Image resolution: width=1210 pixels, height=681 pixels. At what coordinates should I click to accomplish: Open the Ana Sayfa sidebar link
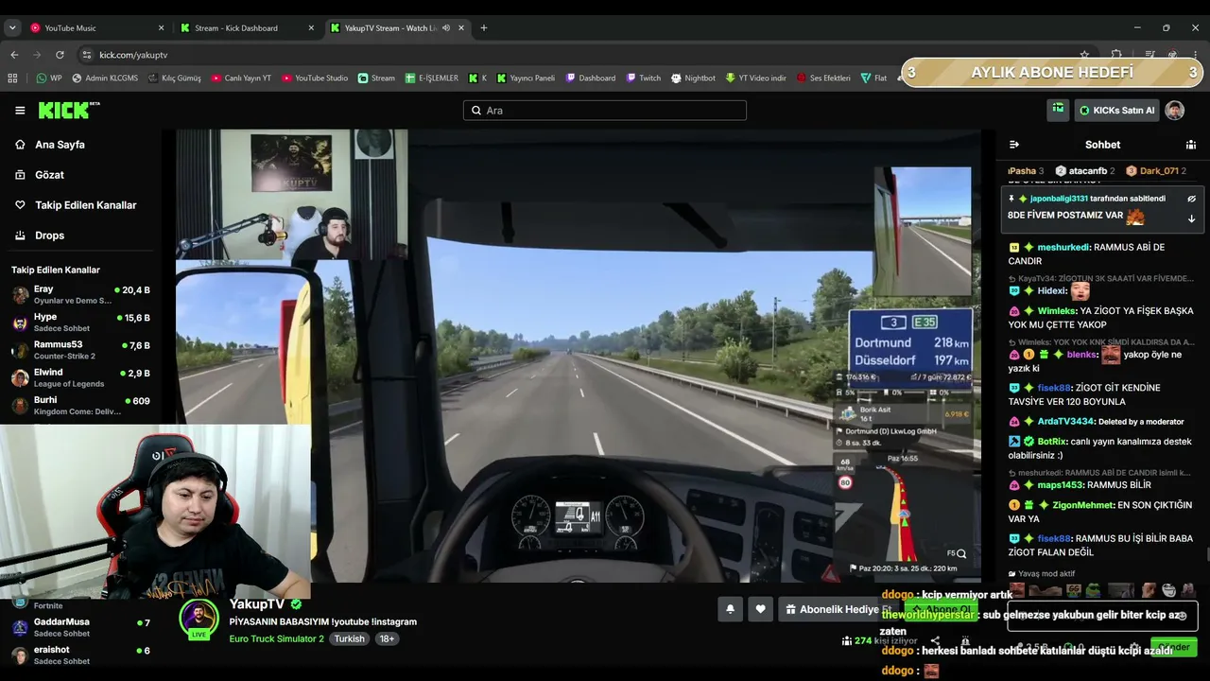60,145
